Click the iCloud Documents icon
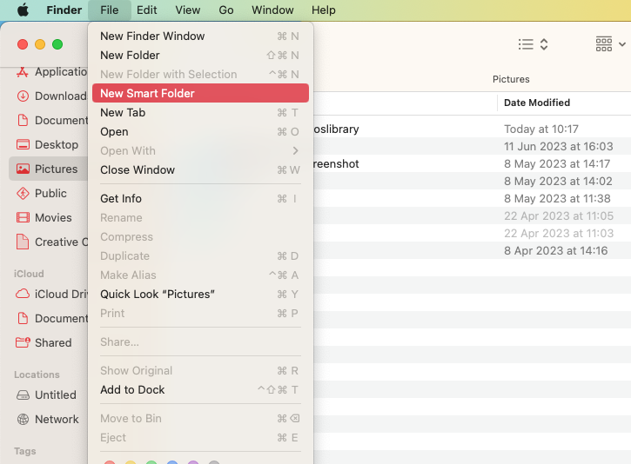The width and height of the screenshot is (631, 464). coord(23,318)
